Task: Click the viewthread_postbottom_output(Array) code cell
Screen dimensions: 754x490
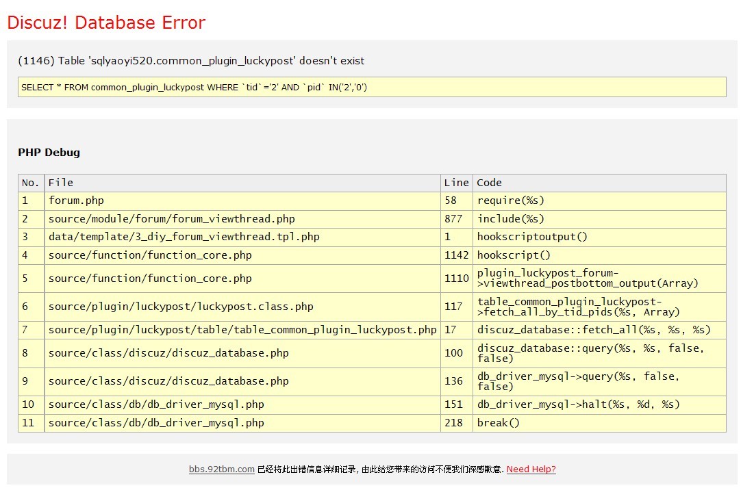Action: (600, 279)
